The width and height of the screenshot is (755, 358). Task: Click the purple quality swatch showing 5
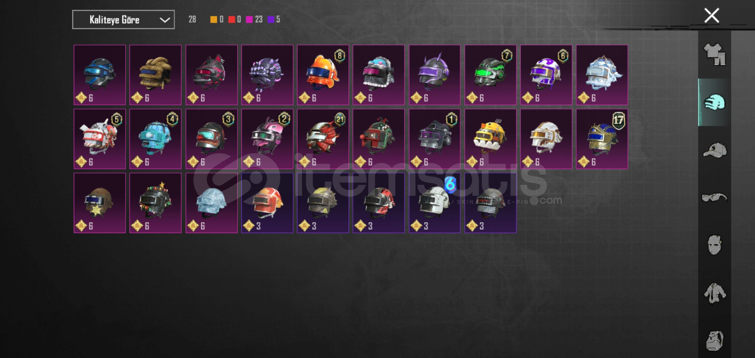pos(271,20)
